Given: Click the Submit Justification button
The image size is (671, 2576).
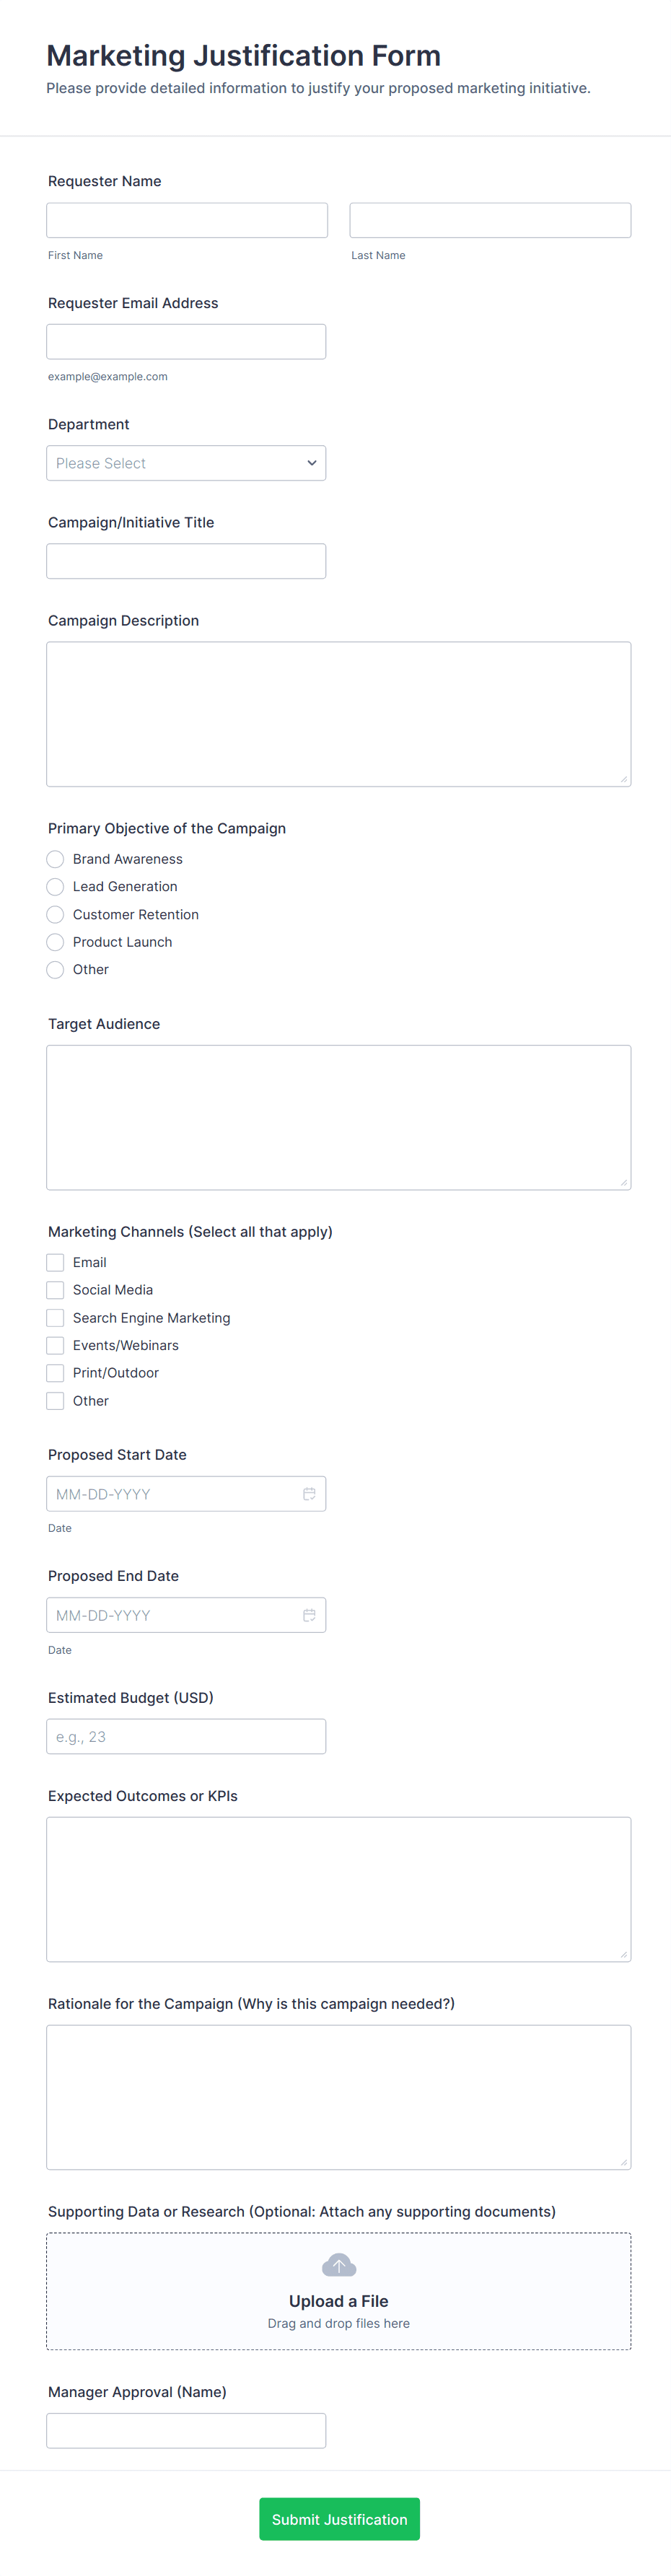Looking at the screenshot, I should (x=339, y=2518).
